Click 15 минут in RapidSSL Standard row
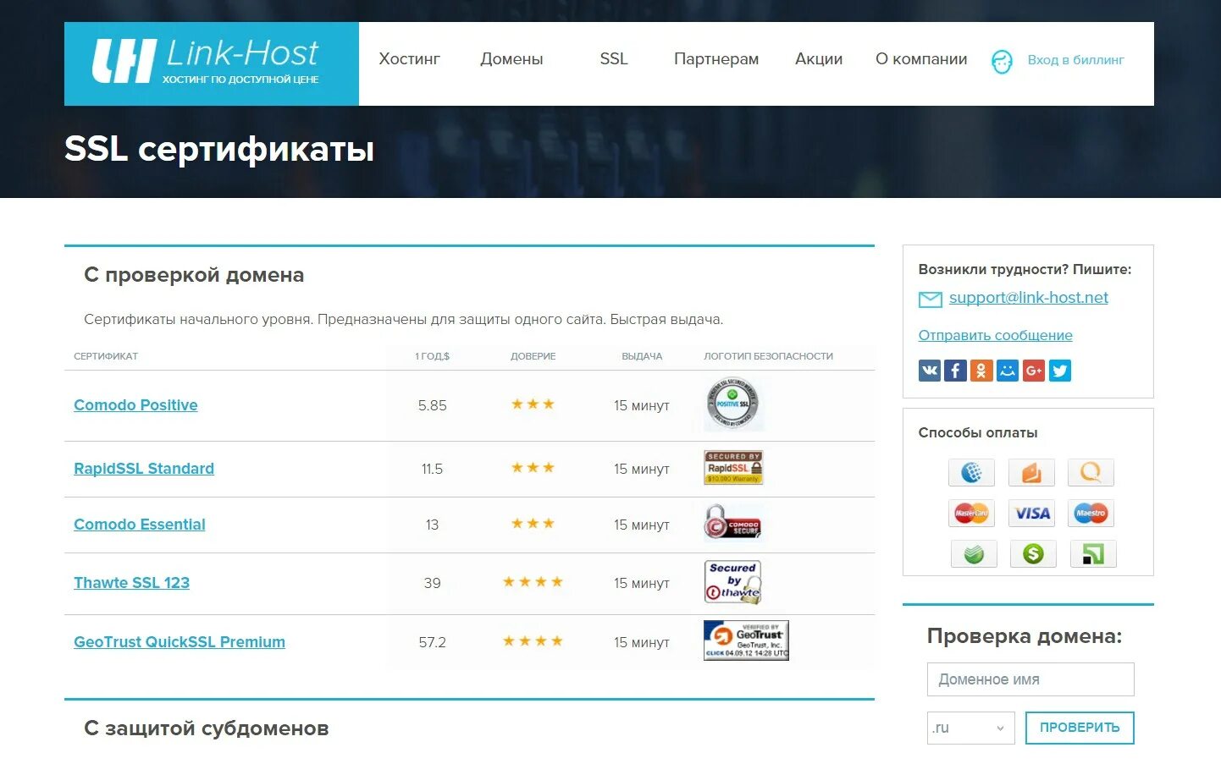Viewport: 1221px width, 764px height. (642, 469)
